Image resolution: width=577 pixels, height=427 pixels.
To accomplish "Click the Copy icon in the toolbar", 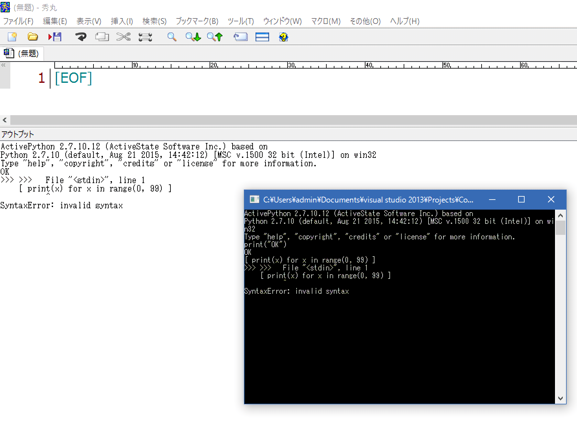I will [102, 37].
